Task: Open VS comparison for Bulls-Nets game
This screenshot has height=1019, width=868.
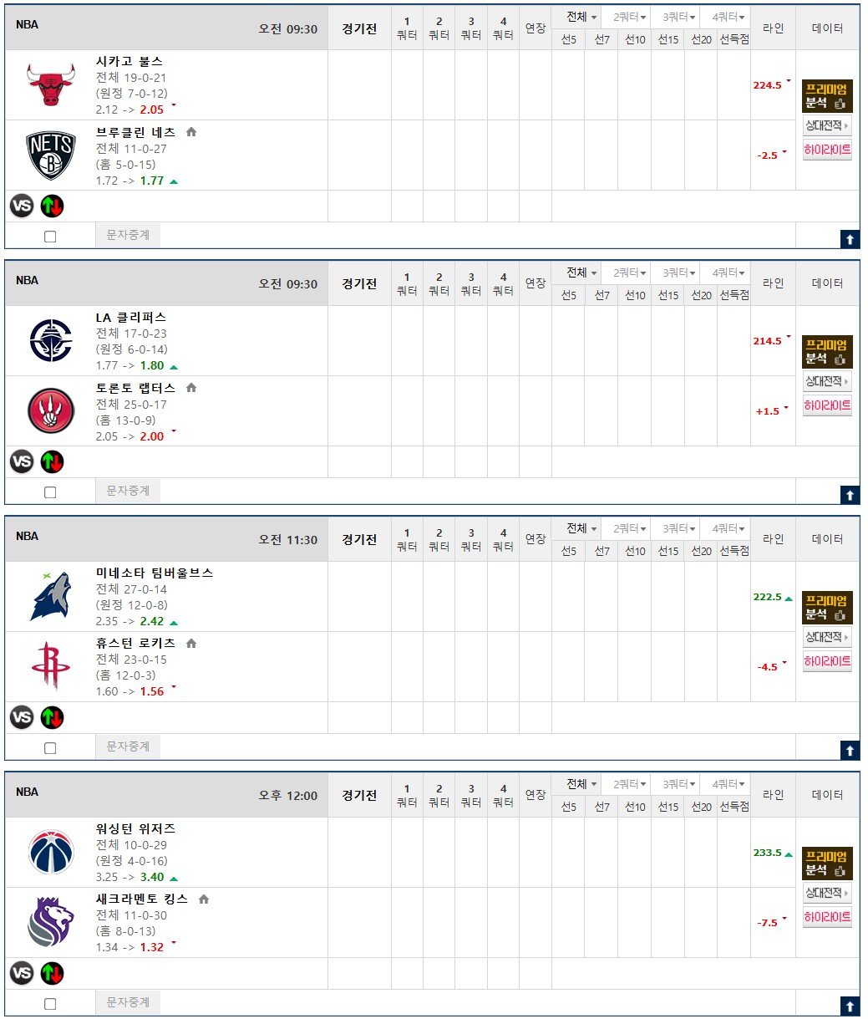Action: point(23,206)
